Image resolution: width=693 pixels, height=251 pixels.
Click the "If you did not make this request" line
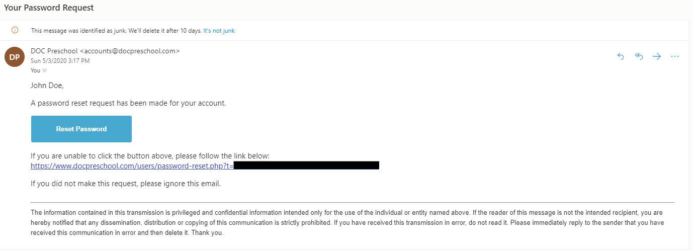[x=126, y=184]
